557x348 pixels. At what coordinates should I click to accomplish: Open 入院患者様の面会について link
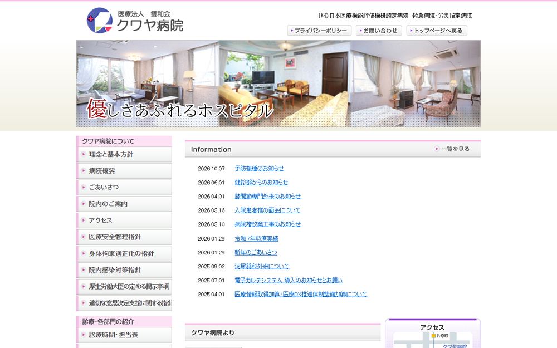(267, 210)
